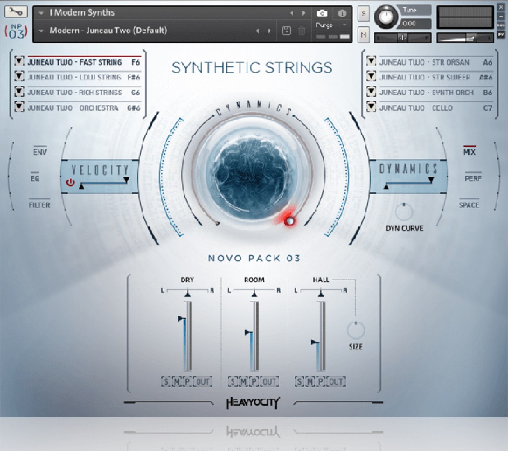This screenshot has width=508, height=451.
Task: Click the camera snapshot icon
Action: [x=322, y=13]
